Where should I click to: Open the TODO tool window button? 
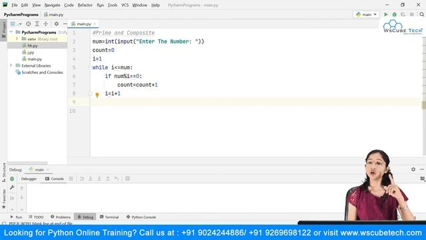(x=36, y=217)
